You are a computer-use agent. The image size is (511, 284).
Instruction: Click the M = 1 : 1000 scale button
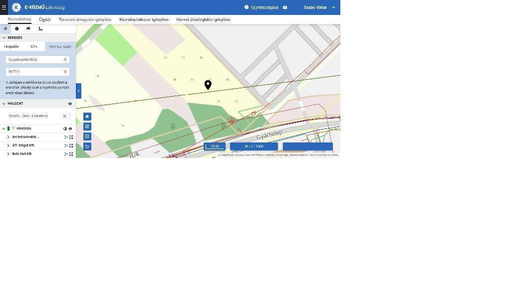tap(254, 146)
